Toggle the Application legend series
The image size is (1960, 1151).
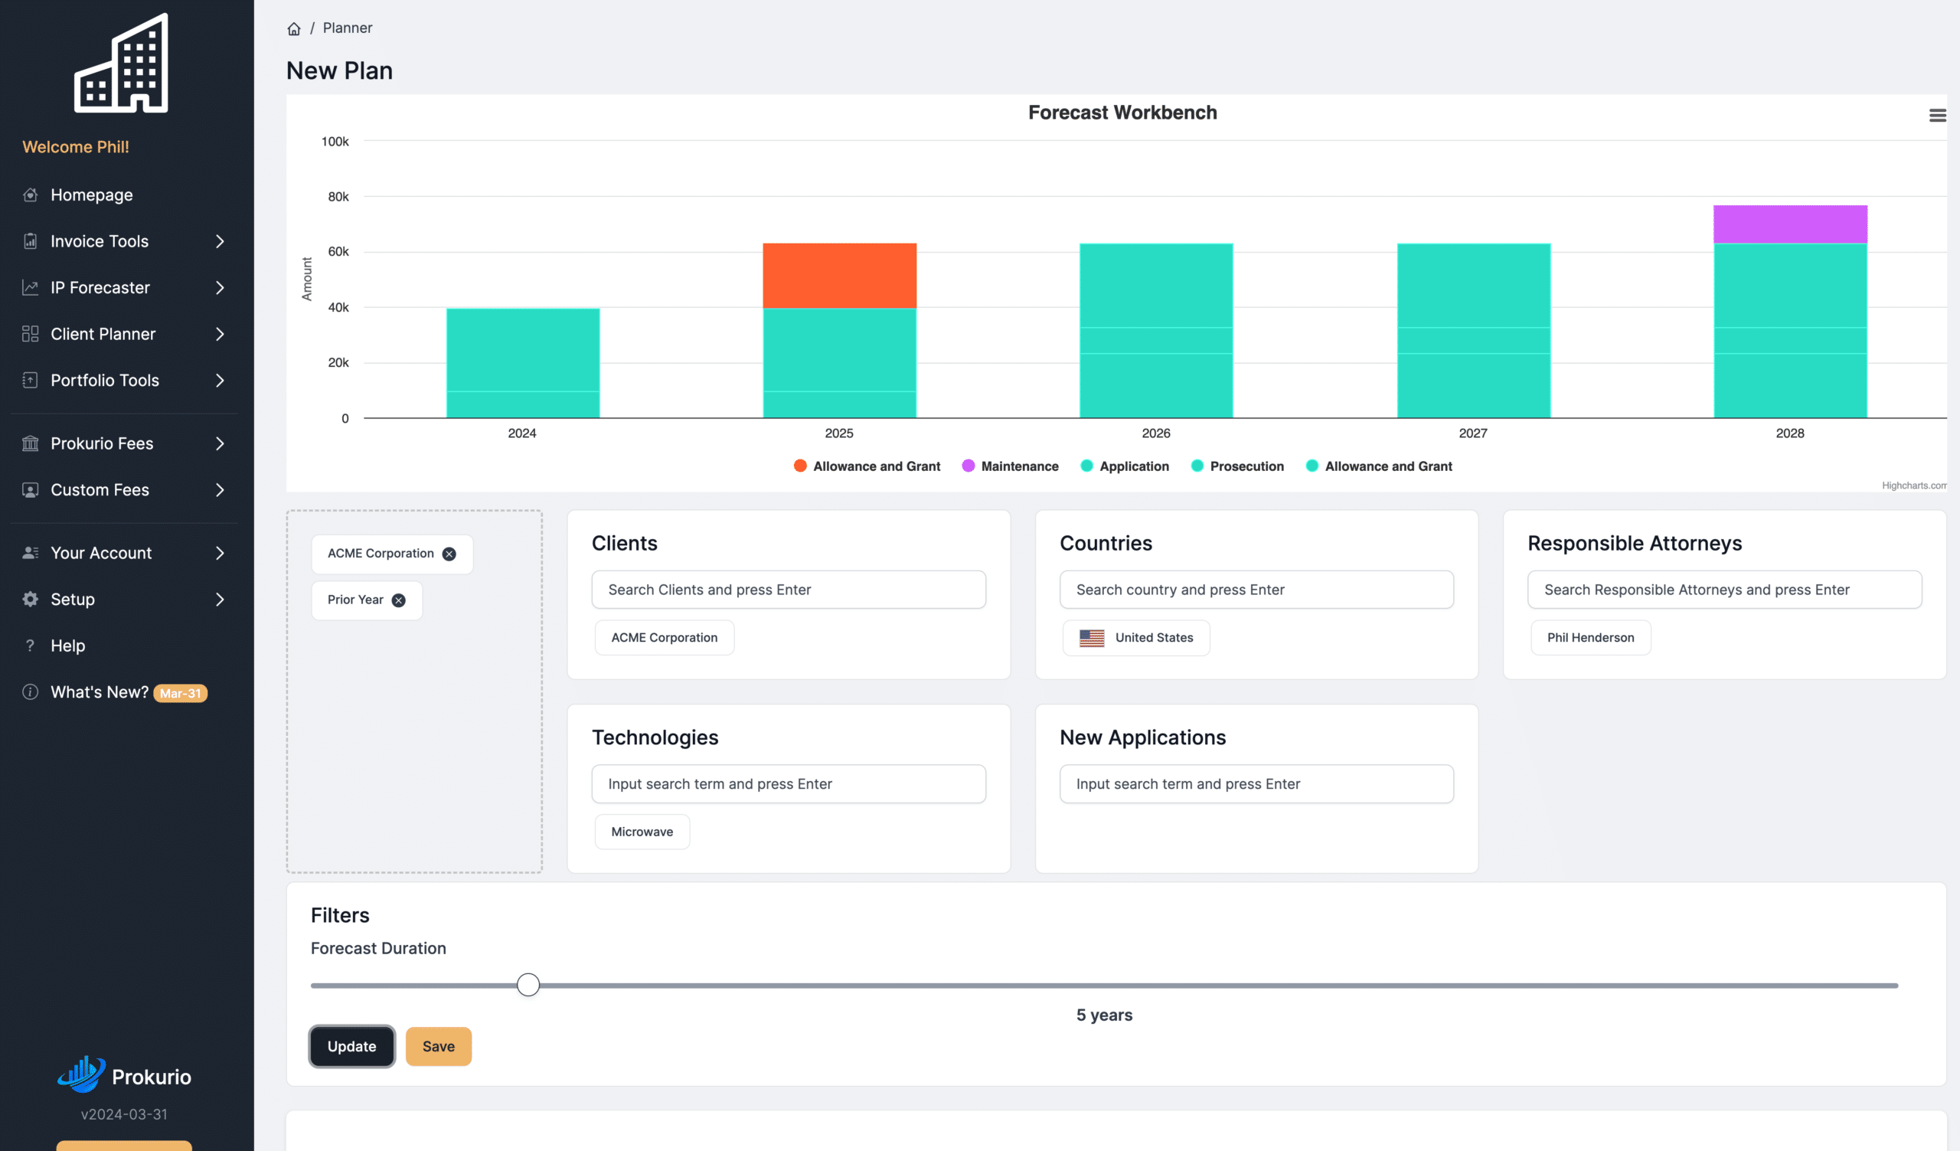point(1124,466)
